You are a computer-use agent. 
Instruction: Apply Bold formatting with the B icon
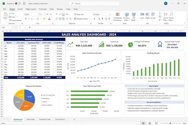[x=26, y=19]
